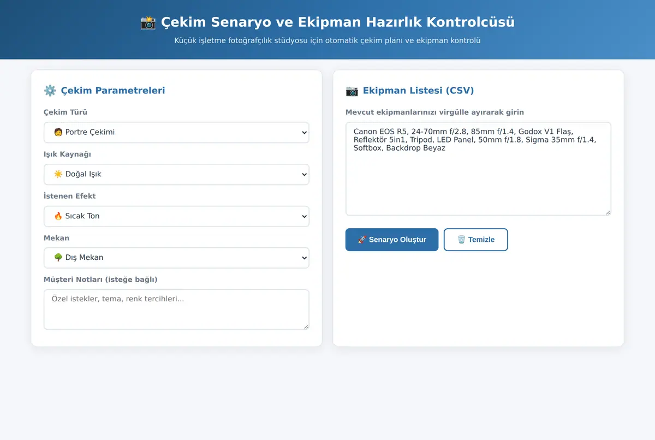Click the Mevcut ekipmanlarınızı virgülle ayırarak girin label
This screenshot has width=655, height=440.
434,112
